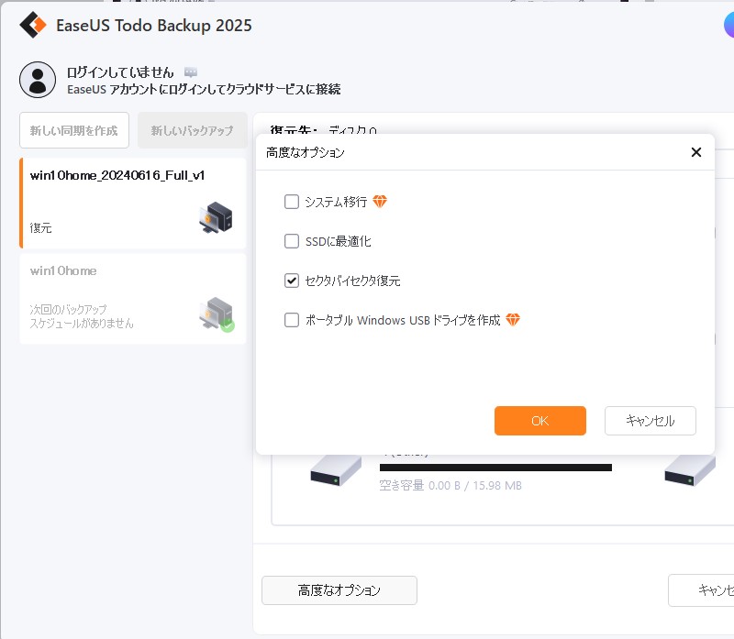Click the 新しい同期を作成 button

point(74,130)
